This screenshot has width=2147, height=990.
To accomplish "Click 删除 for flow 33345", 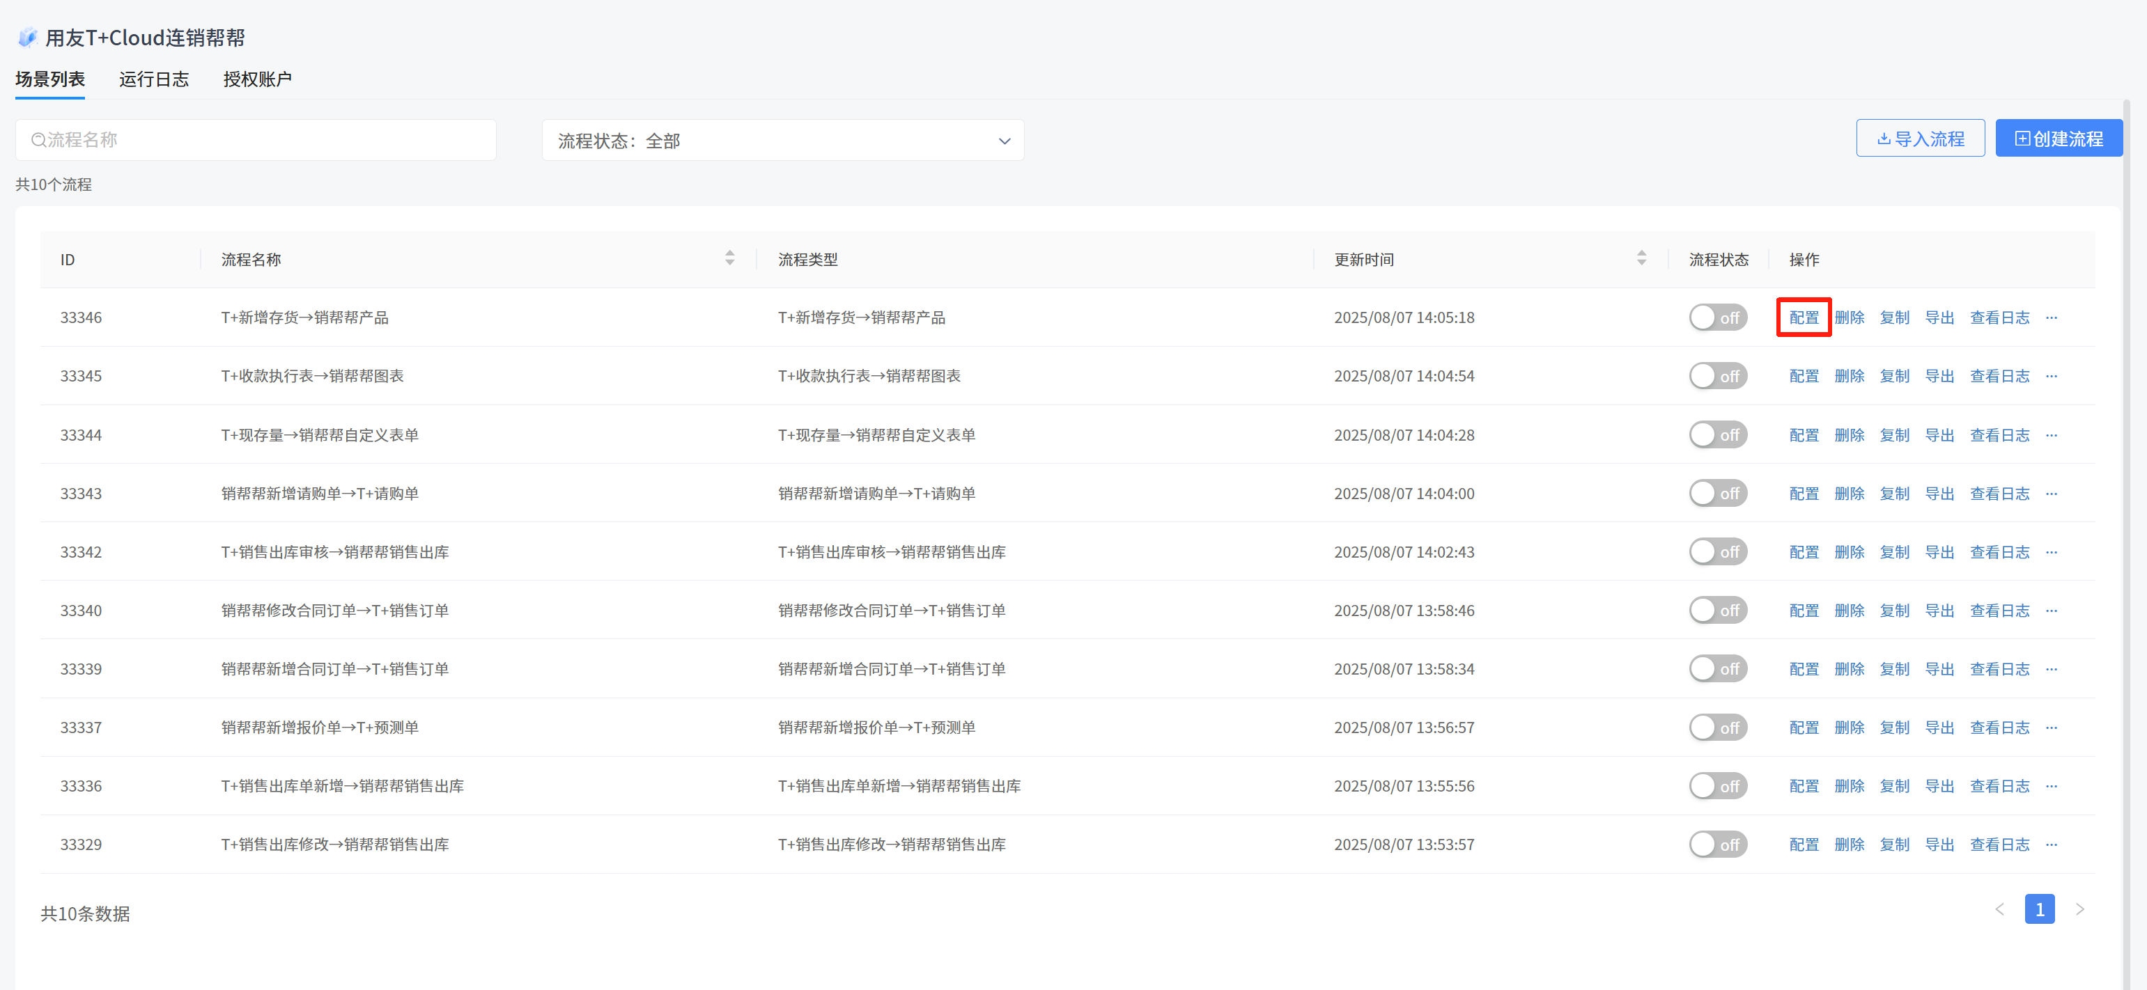I will [1849, 377].
